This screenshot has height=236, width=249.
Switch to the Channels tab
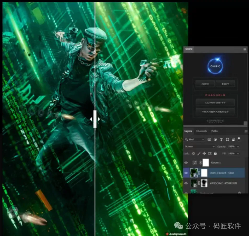[201, 131]
